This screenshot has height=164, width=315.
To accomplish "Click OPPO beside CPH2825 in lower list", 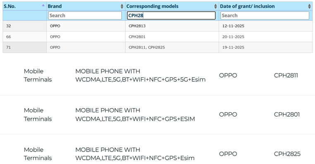I will pyautogui.click(x=228, y=154).
